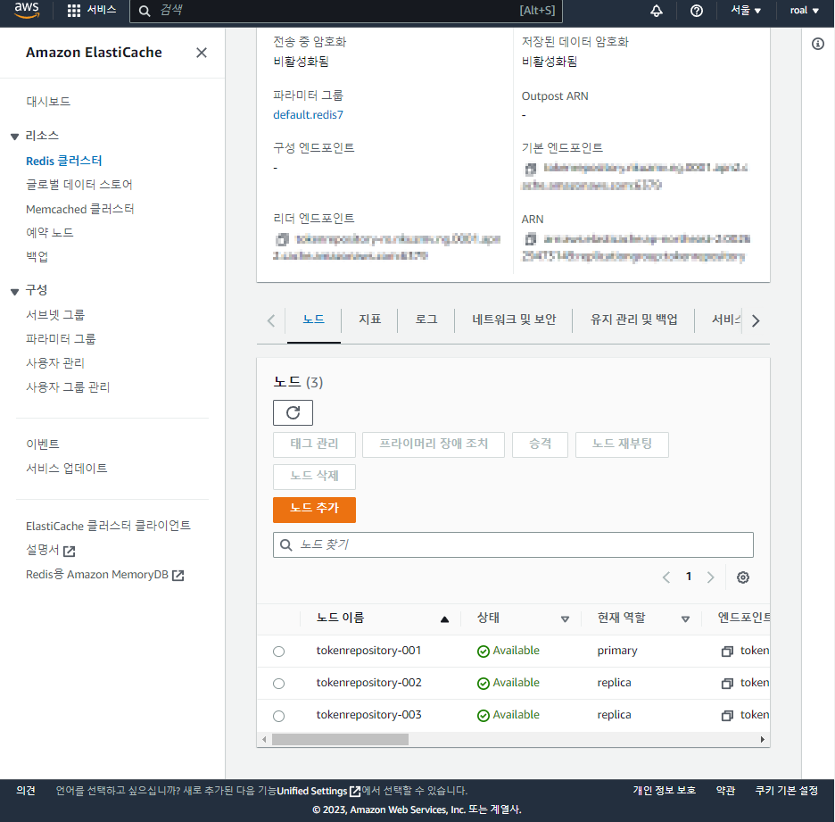This screenshot has height=822, width=835.
Task: Open 서브넷 그룹 in sidebar
Action: (55, 315)
